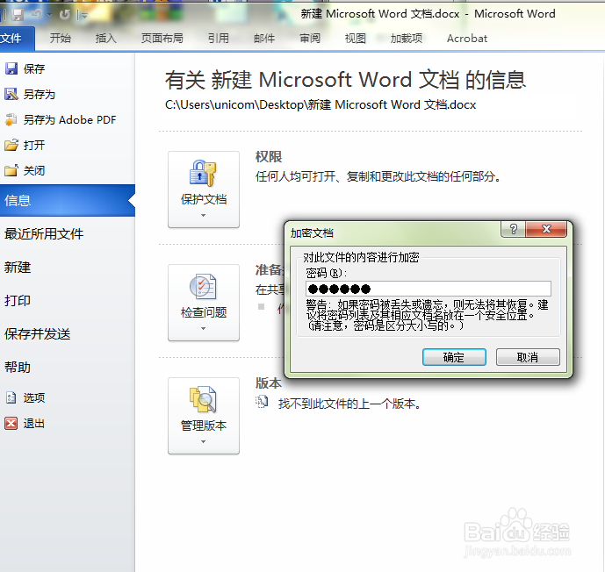Click the 选项 document icon

coord(11,397)
